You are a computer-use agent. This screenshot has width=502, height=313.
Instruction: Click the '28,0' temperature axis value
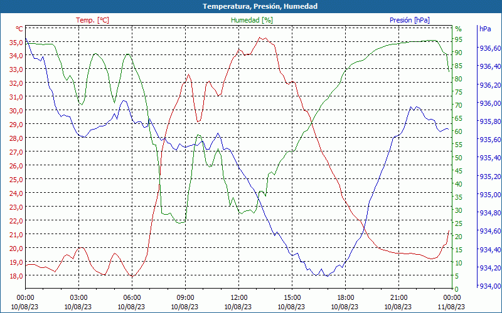point(16,138)
